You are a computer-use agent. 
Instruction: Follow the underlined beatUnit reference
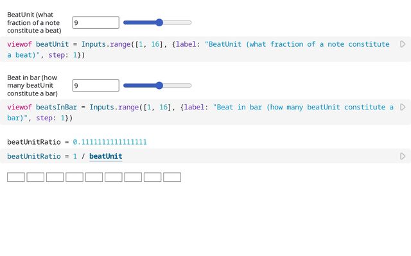coord(105,156)
